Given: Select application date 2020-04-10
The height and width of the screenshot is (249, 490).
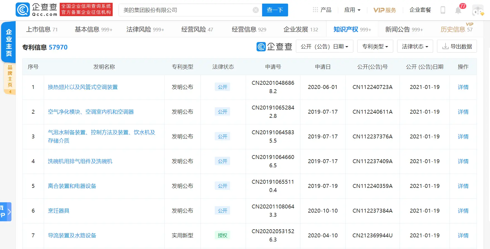Looking at the screenshot, I should (323, 235).
